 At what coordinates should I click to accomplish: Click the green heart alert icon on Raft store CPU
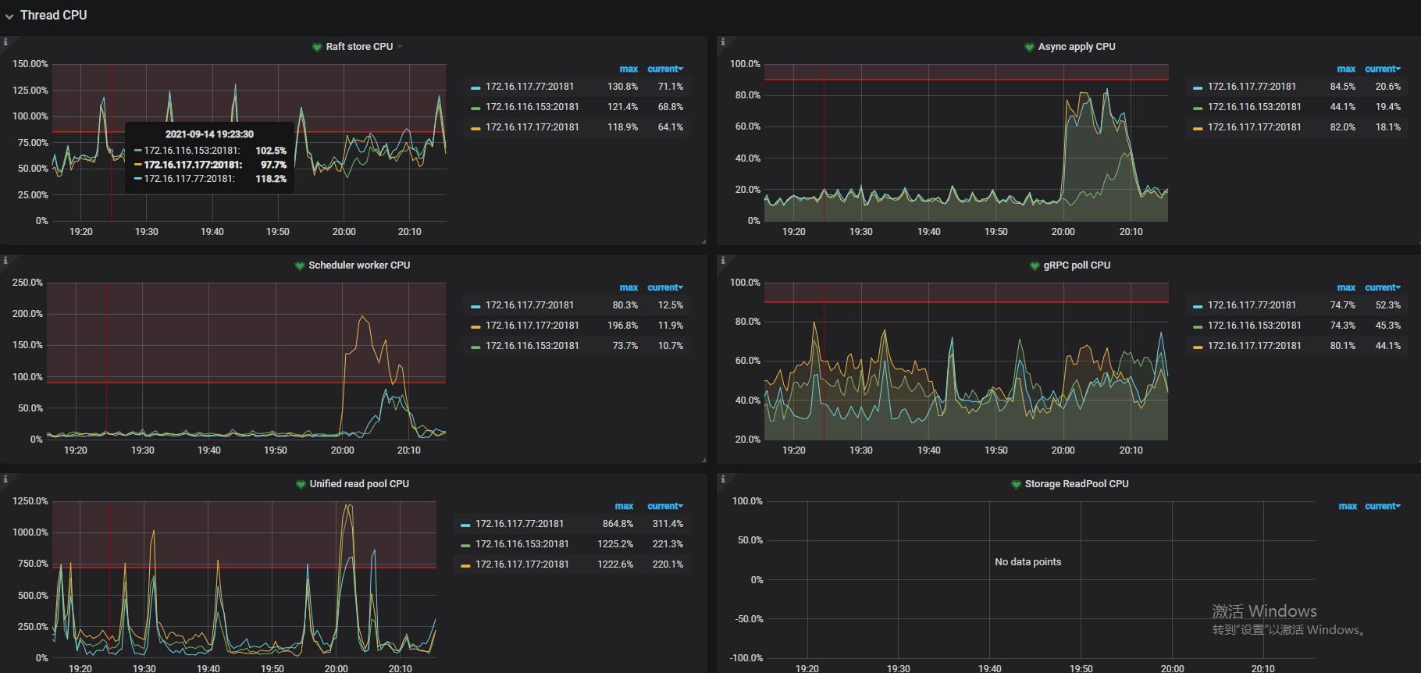coord(317,48)
